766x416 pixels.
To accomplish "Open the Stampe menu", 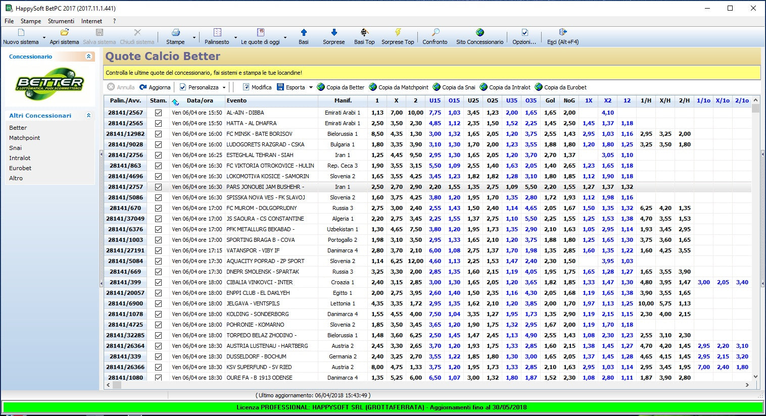I will click(31, 21).
